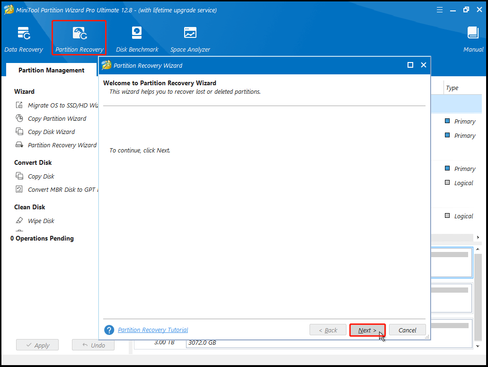Image resolution: width=488 pixels, height=367 pixels.
Task: Click the Back button in wizard
Action: 328,330
